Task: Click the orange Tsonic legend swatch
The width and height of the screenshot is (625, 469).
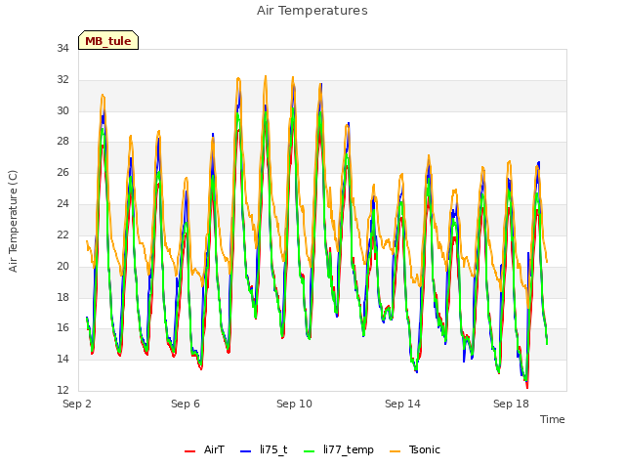Action: pyautogui.click(x=395, y=451)
